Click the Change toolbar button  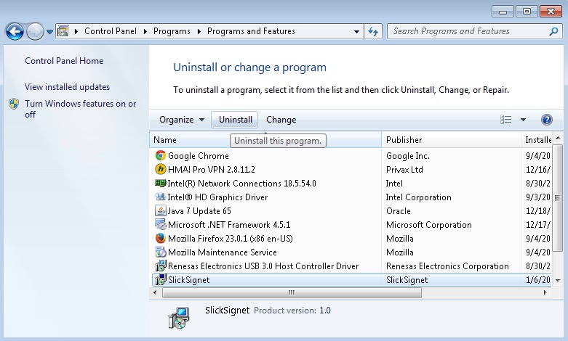(x=281, y=120)
